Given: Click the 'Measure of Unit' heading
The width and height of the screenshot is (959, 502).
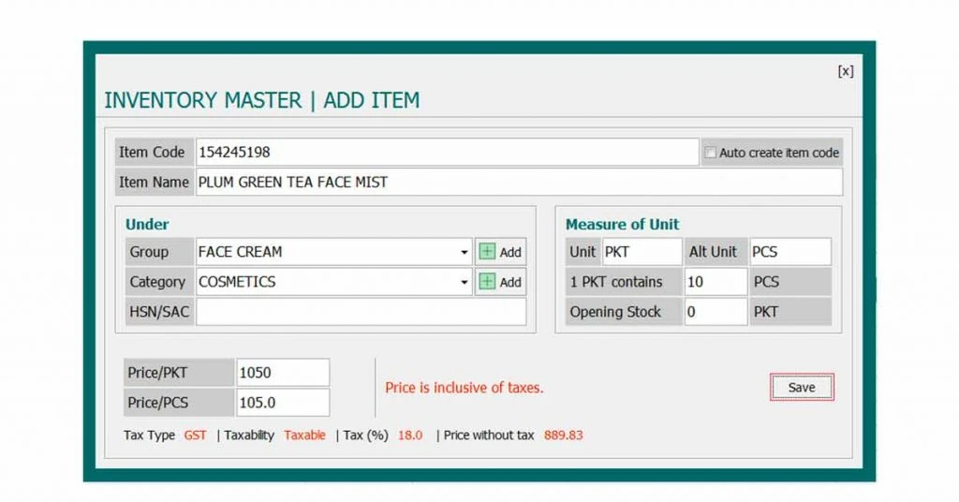Looking at the screenshot, I should [x=622, y=225].
